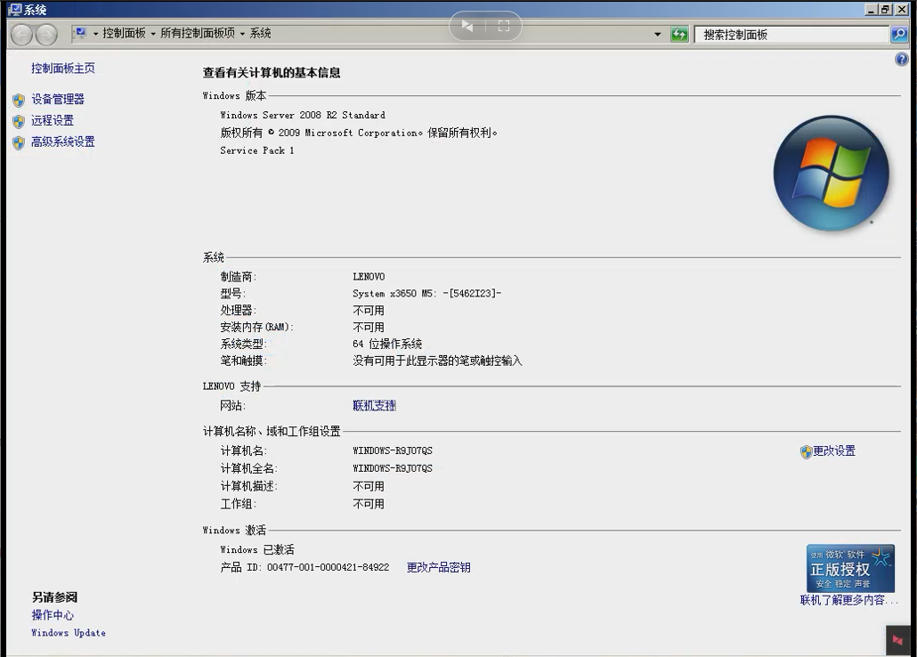This screenshot has width=917, height=657.
Task: Click shield icon beside 设备管理器
Action: (x=19, y=100)
